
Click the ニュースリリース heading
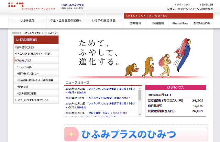tap(77, 83)
